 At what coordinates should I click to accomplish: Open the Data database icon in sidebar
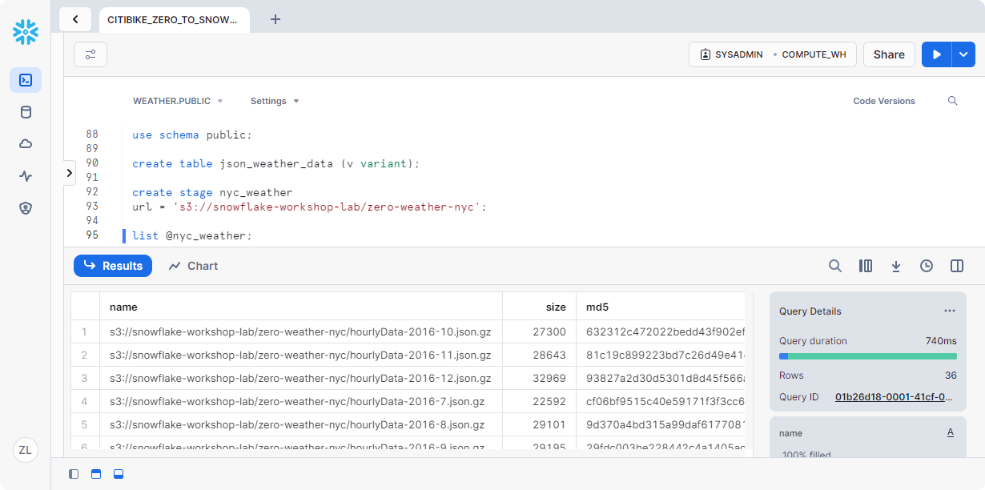(x=26, y=112)
